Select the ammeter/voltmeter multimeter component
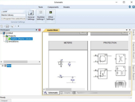Viewport: 135px width, 102px height. click(61, 63)
